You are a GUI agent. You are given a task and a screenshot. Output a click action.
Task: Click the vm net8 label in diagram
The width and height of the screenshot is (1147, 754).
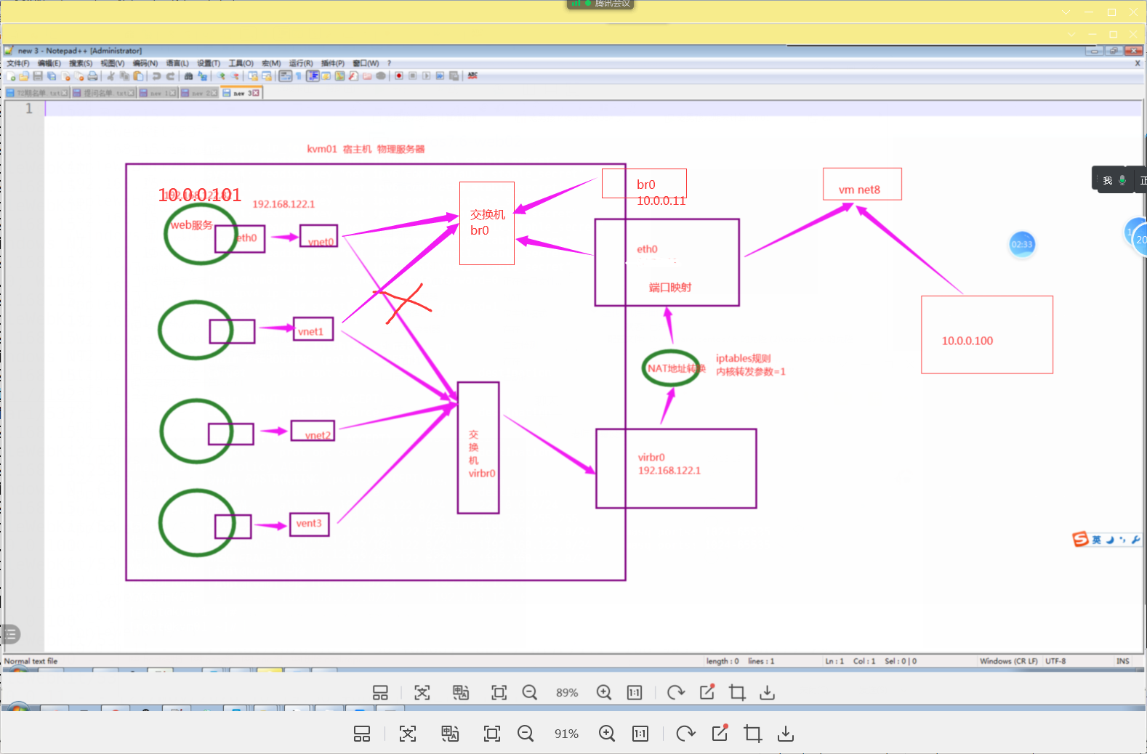pyautogui.click(x=859, y=190)
